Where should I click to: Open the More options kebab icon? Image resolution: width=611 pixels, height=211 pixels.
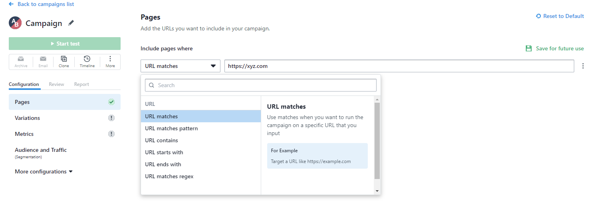(x=110, y=59)
